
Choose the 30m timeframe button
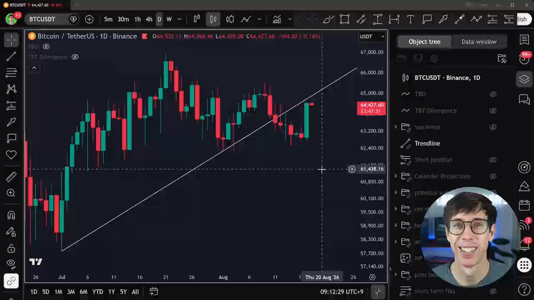coord(123,19)
